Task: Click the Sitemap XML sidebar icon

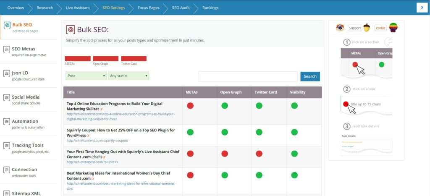Action: (6, 193)
